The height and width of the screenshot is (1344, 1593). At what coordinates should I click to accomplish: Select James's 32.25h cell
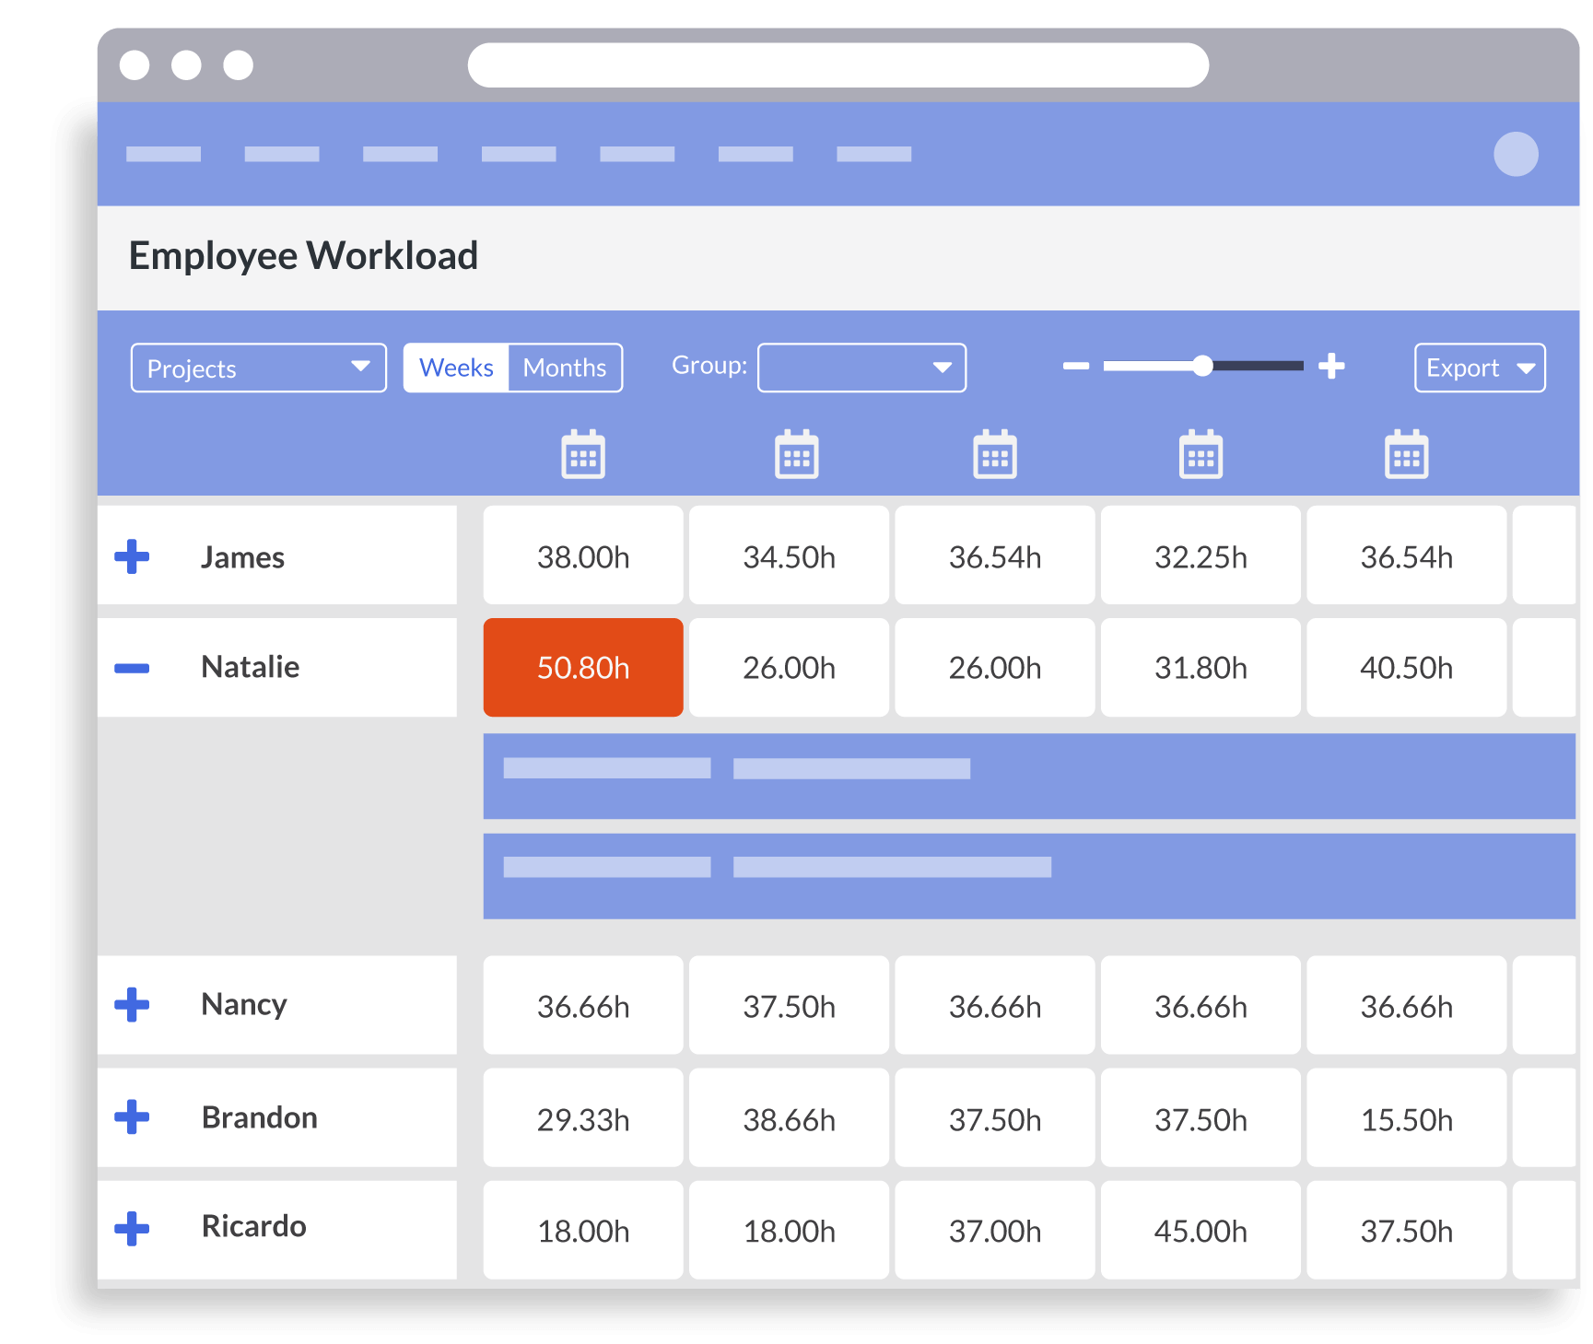tap(1201, 555)
